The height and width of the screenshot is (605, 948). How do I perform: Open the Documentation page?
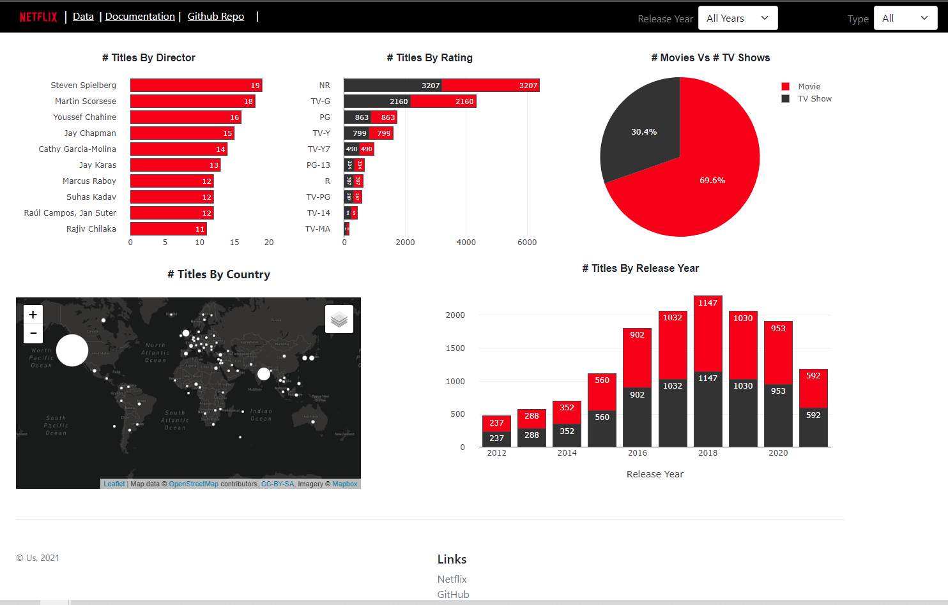point(140,16)
